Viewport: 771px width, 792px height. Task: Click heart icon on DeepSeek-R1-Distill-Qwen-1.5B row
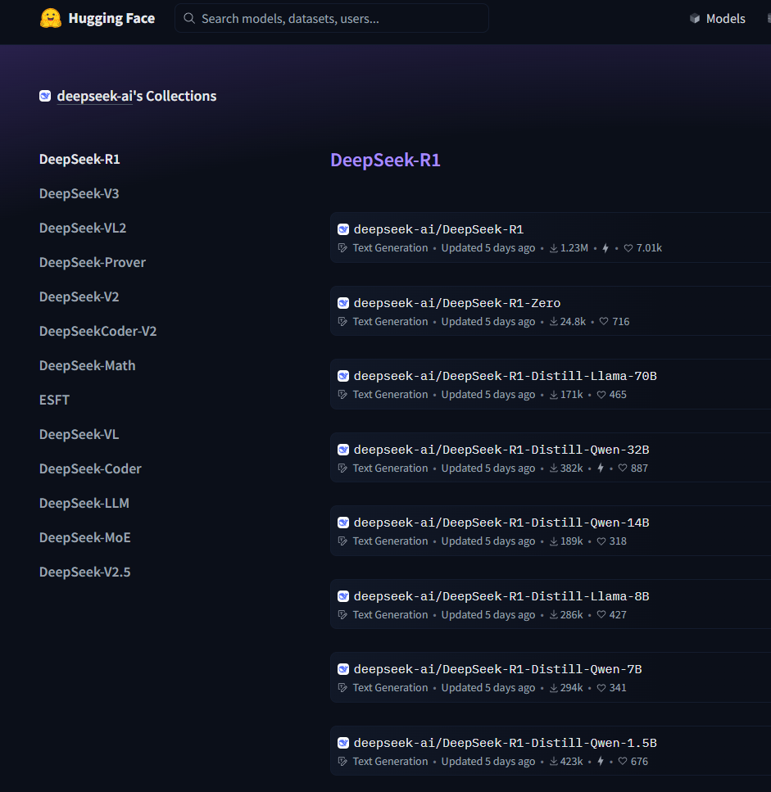623,762
